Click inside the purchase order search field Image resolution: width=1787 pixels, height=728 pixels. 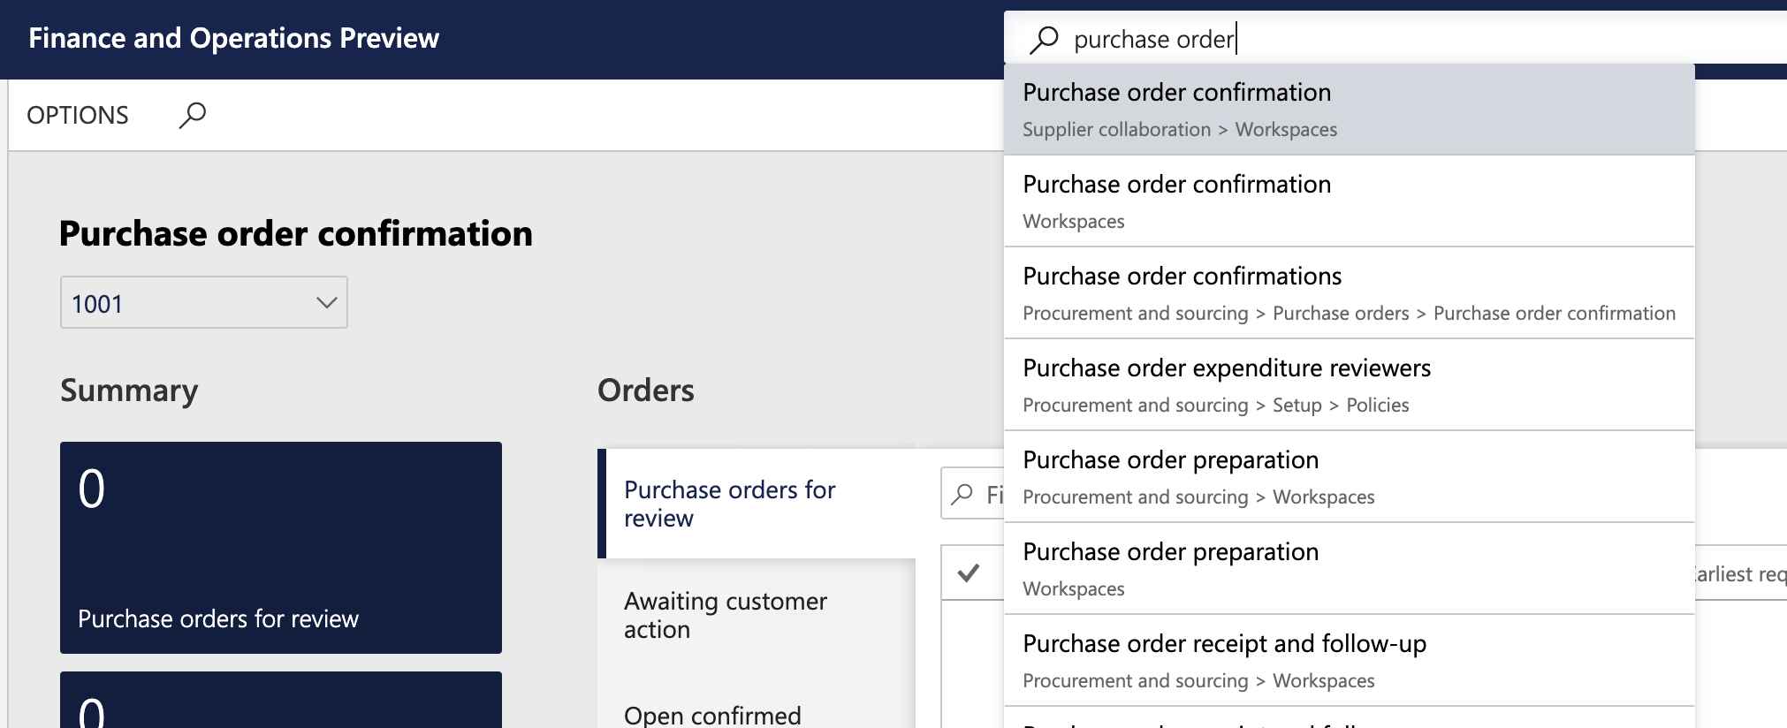click(x=1414, y=40)
